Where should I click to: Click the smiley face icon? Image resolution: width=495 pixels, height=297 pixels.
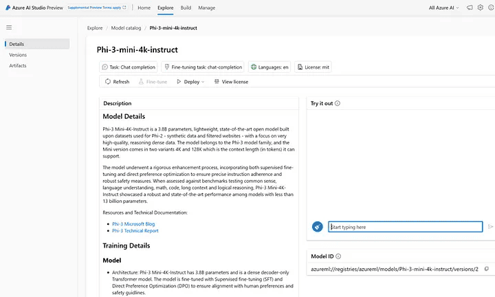pos(491,8)
